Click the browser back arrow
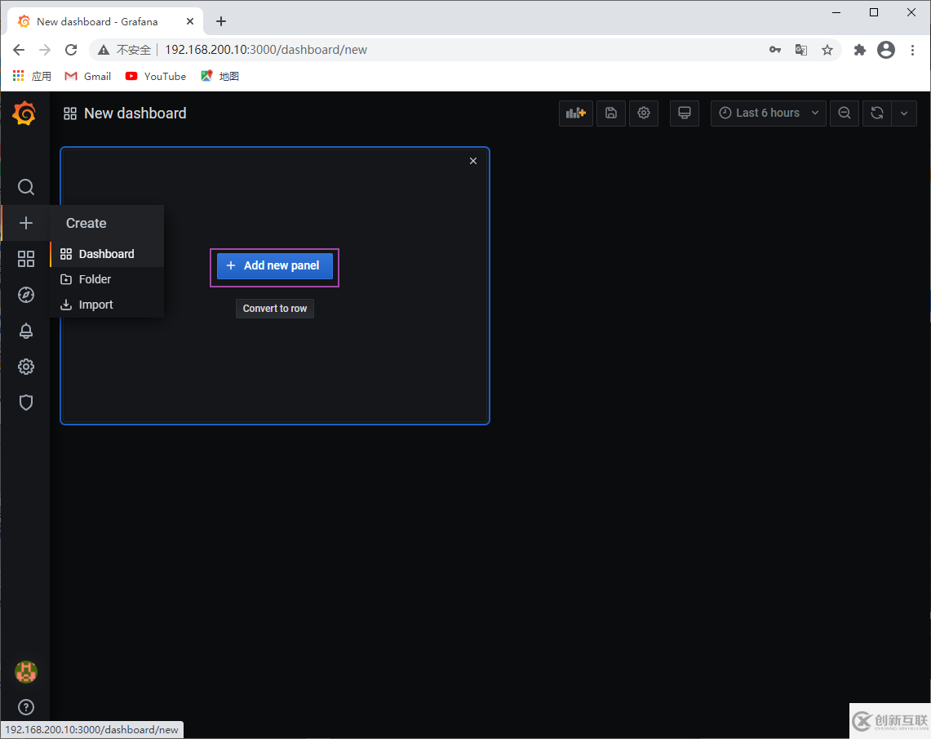Screen dimensions: 931x739 click(19, 50)
